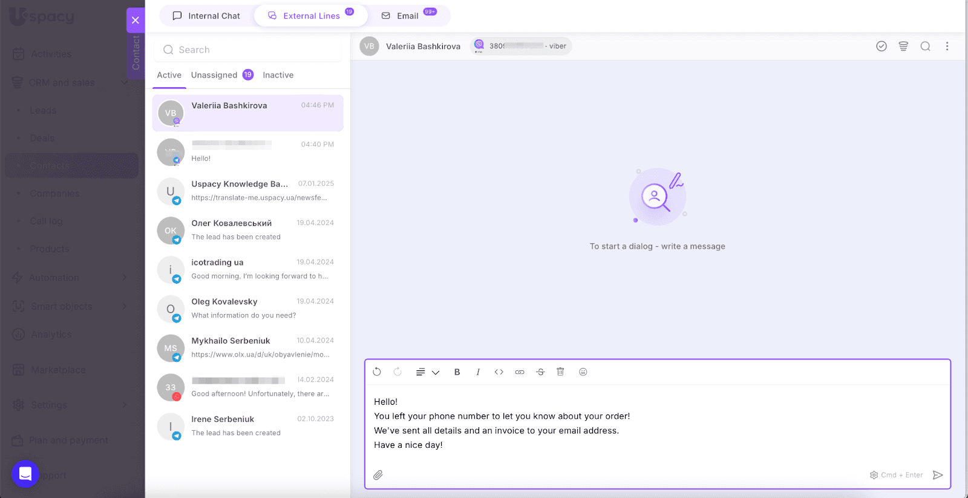Open the three-dot chat options menu
Image resolution: width=968 pixels, height=498 pixels.
tap(947, 46)
